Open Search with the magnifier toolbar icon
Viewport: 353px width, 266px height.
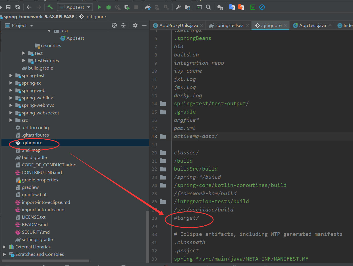[x=208, y=7]
